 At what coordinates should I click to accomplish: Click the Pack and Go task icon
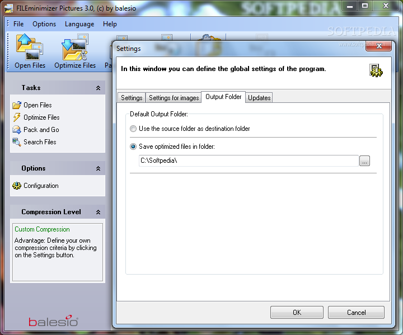17,130
